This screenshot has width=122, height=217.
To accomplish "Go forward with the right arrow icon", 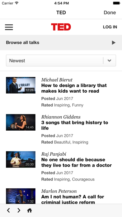I will [19, 210].
